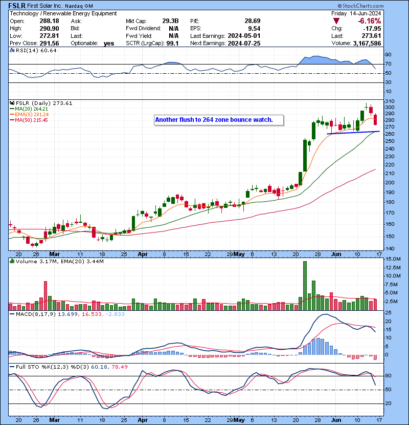Click the header Volume value 3,167,586
409x425 pixels.
367,44
